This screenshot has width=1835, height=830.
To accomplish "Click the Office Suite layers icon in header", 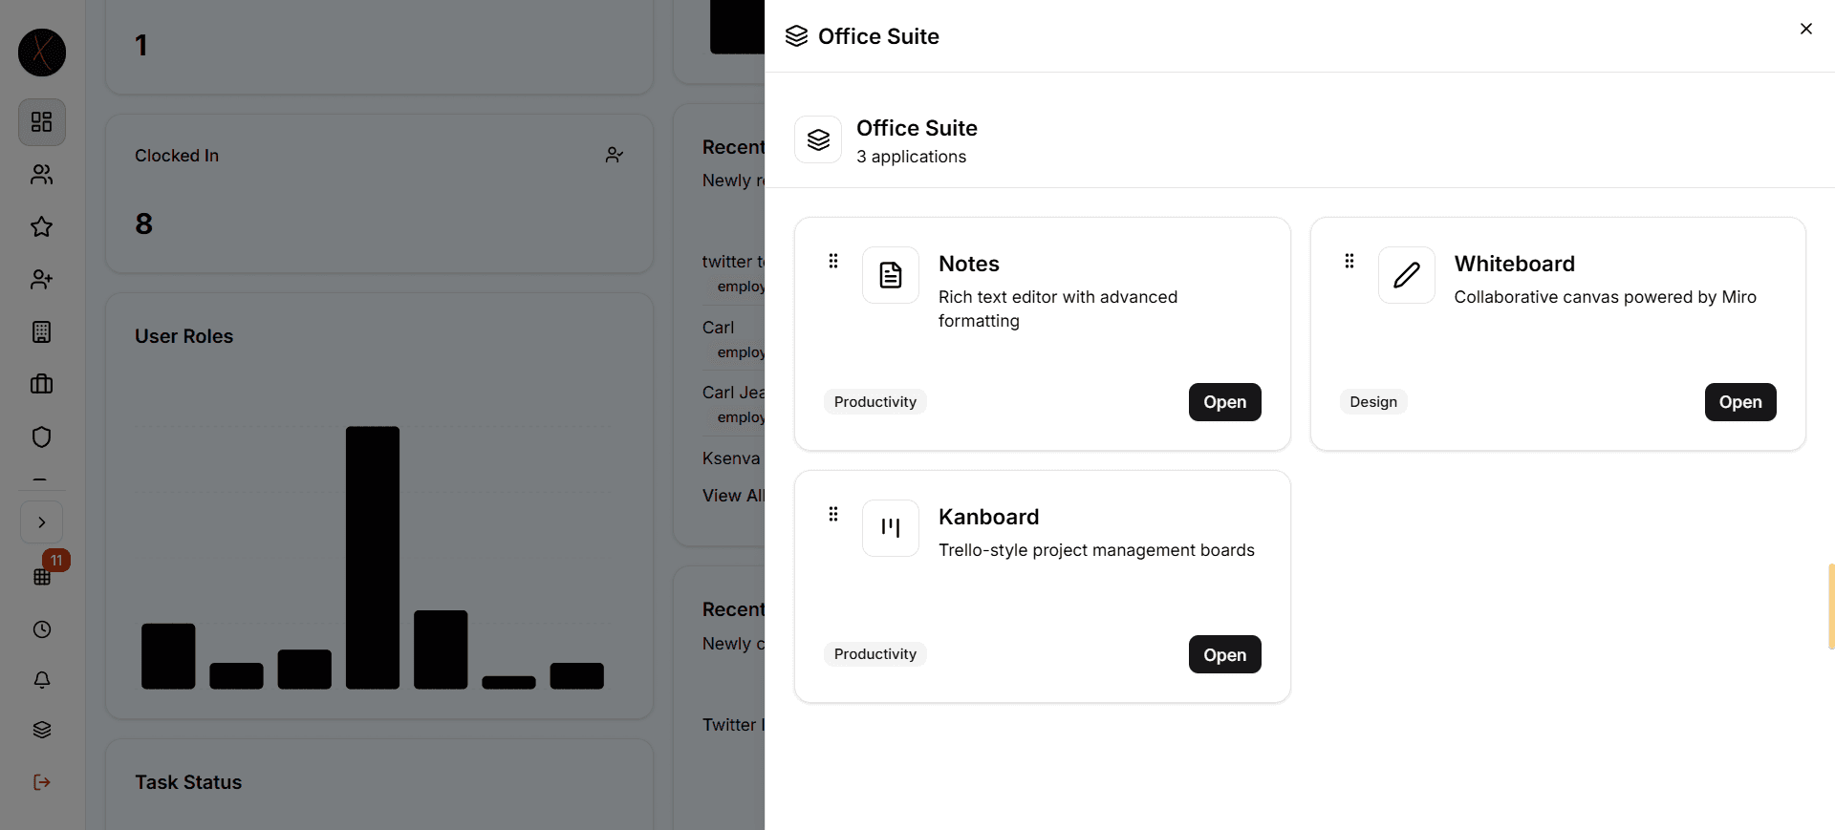I will tap(796, 36).
